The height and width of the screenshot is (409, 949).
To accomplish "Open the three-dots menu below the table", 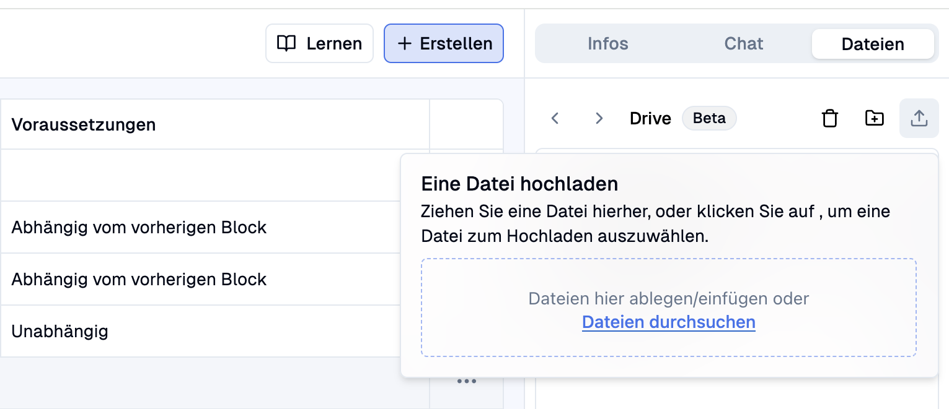I will click(467, 381).
